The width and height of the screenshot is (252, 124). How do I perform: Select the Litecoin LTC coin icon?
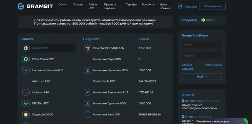pos(26,48)
